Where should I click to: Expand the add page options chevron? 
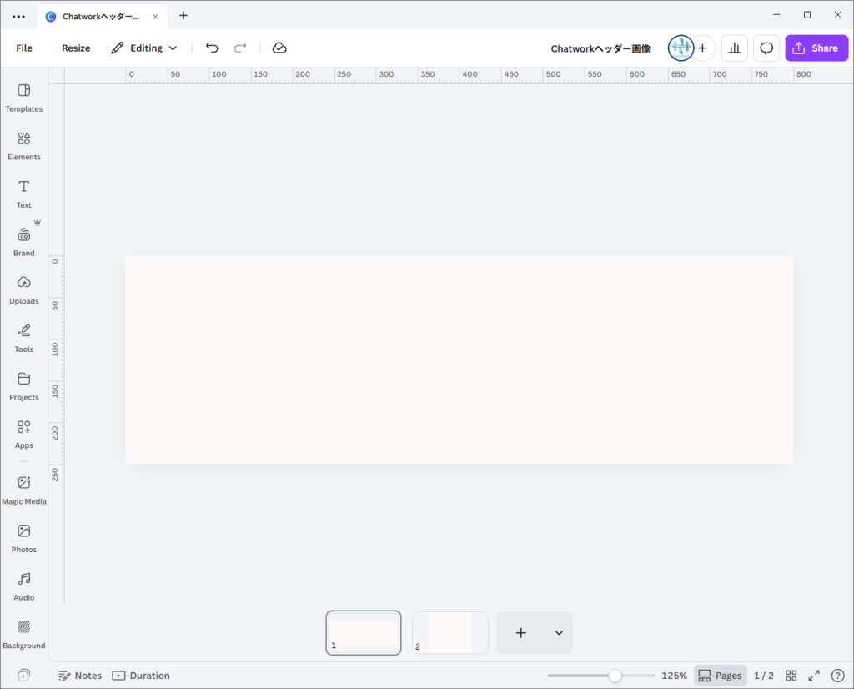559,633
